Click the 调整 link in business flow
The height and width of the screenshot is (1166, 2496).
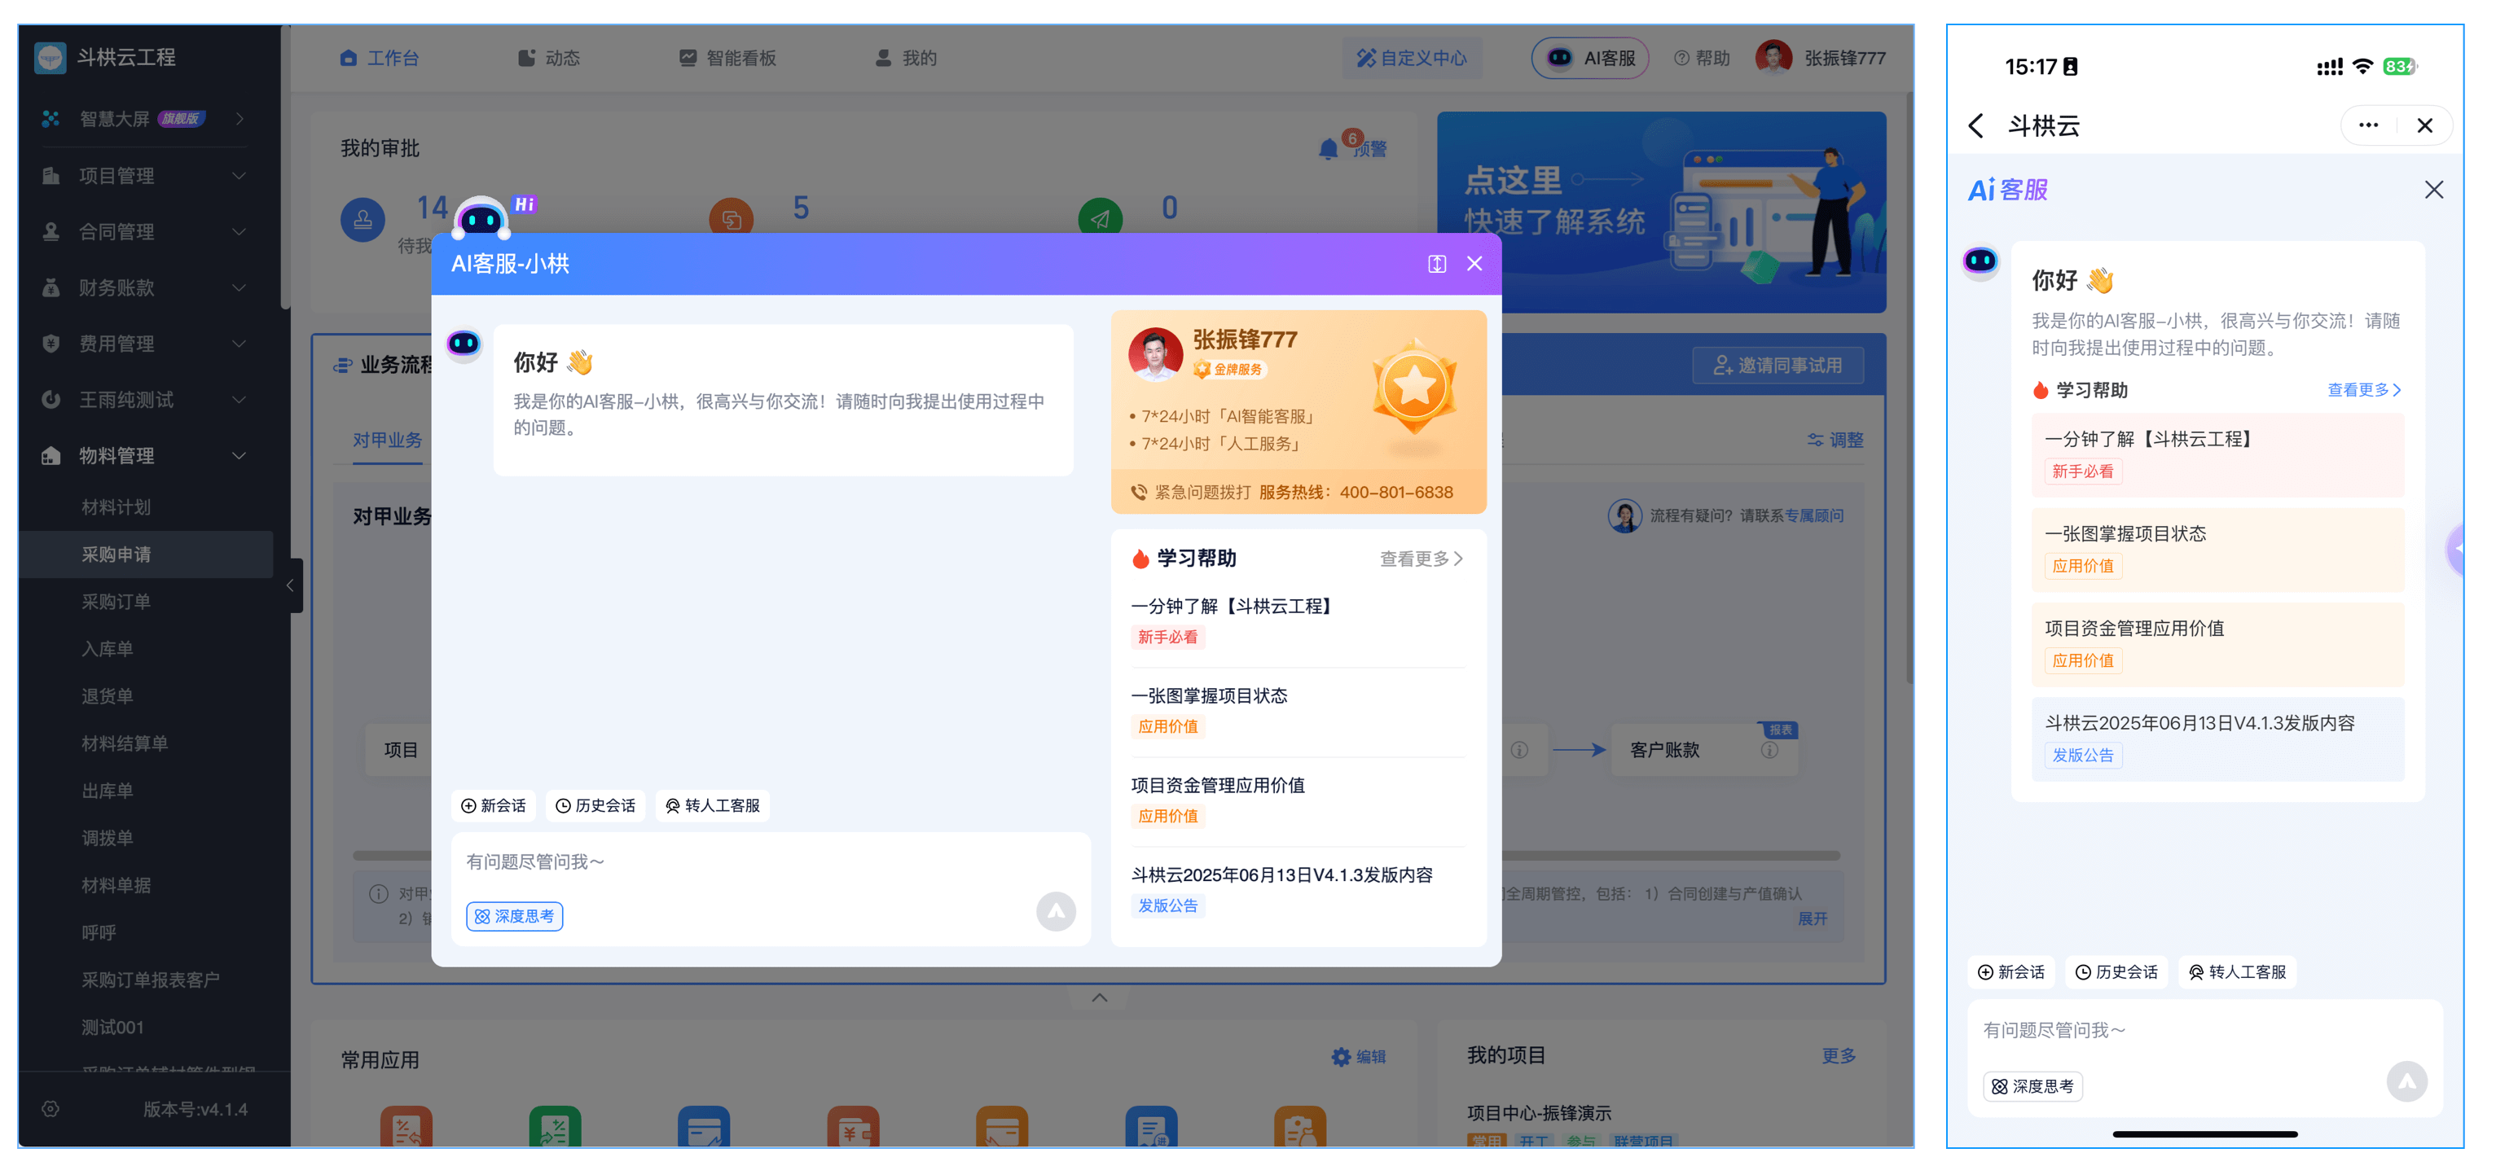click(x=1836, y=441)
